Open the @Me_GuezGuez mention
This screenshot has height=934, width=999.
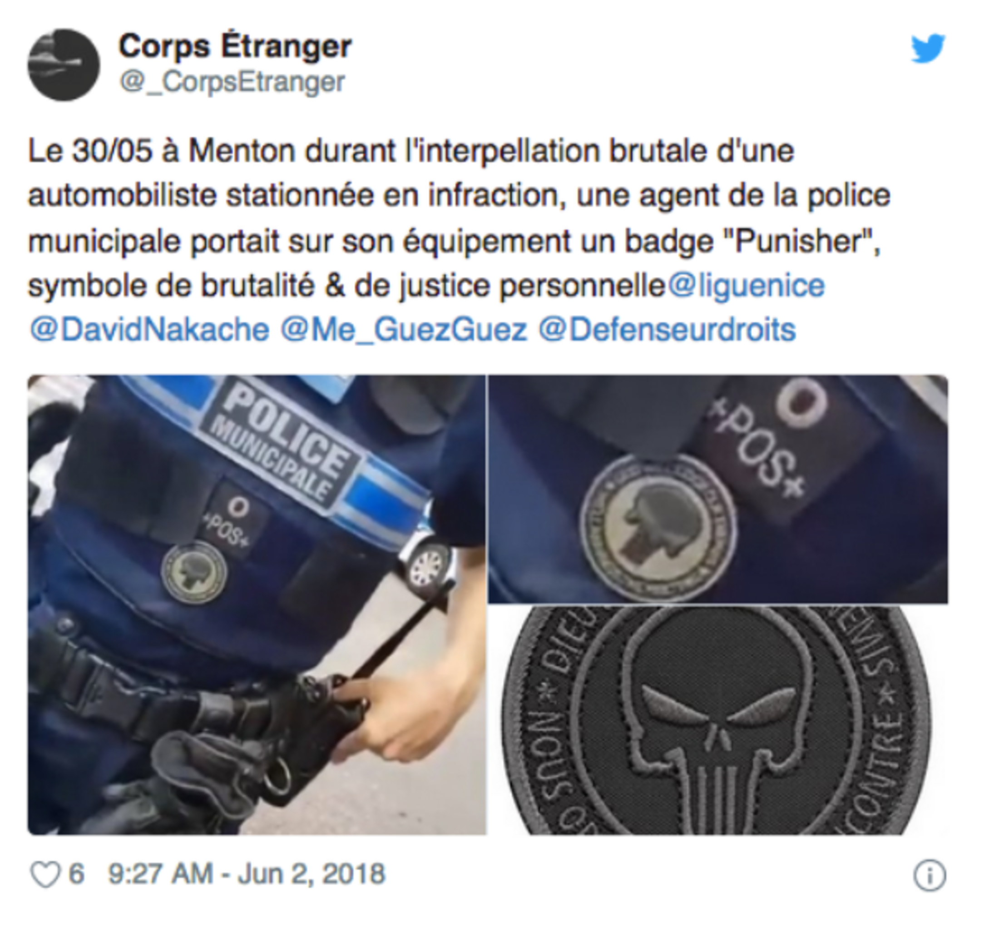[404, 330]
